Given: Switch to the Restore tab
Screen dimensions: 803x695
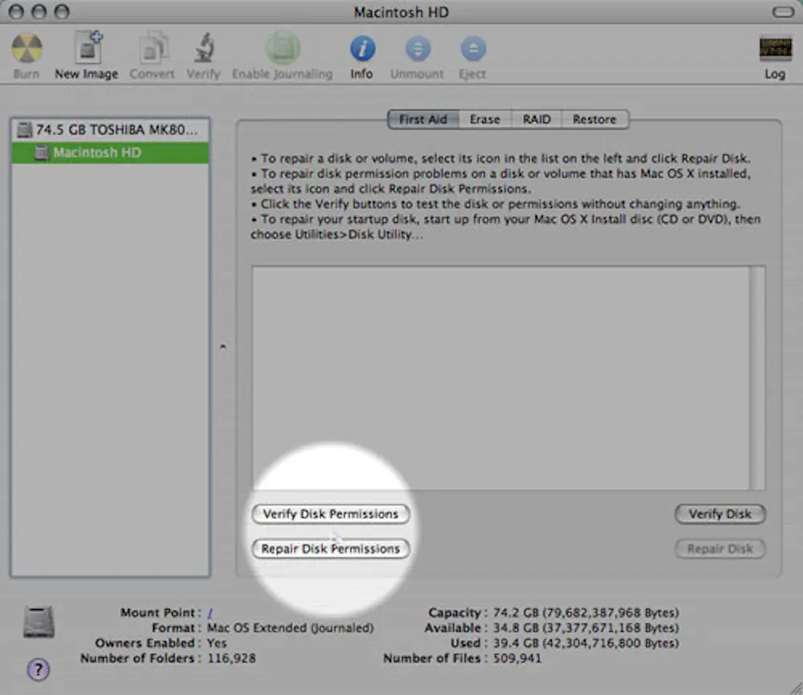Looking at the screenshot, I should tap(595, 119).
